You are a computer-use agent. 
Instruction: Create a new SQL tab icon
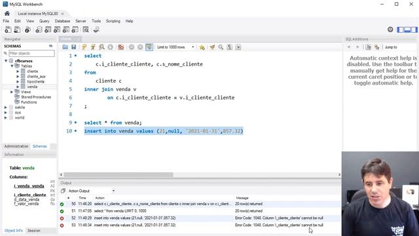click(8, 29)
